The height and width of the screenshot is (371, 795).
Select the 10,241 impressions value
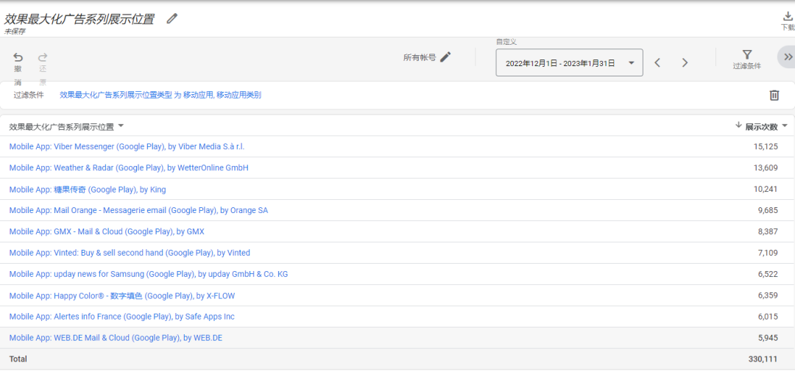[766, 189]
